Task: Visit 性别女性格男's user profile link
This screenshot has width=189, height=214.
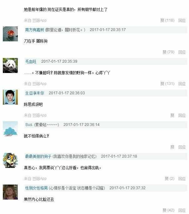Action: [36, 188]
